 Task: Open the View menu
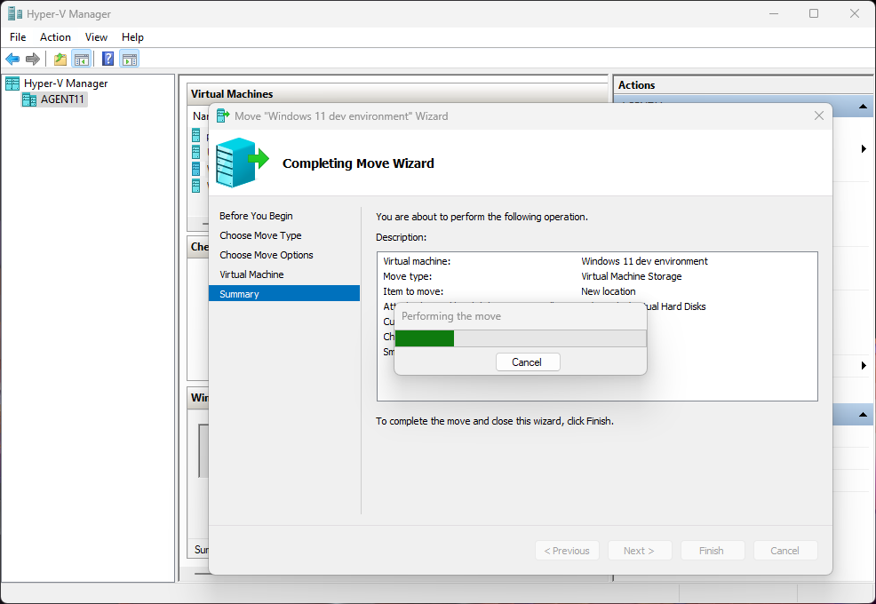(x=96, y=37)
